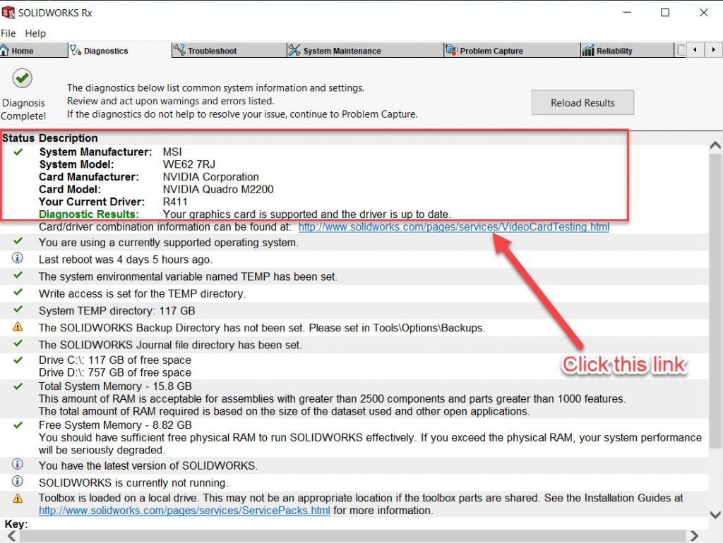Click check icon for Total System Memory
Screen dimensions: 723x543
coord(18,386)
